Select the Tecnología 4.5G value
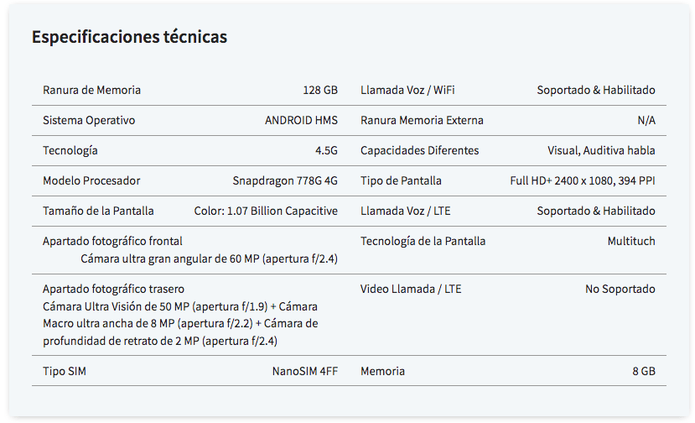 [x=326, y=150]
